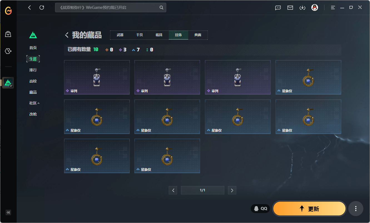Click the purple rarity icon showing 3
Viewport: 370px width, 223px height.
pyautogui.click(x=120, y=50)
